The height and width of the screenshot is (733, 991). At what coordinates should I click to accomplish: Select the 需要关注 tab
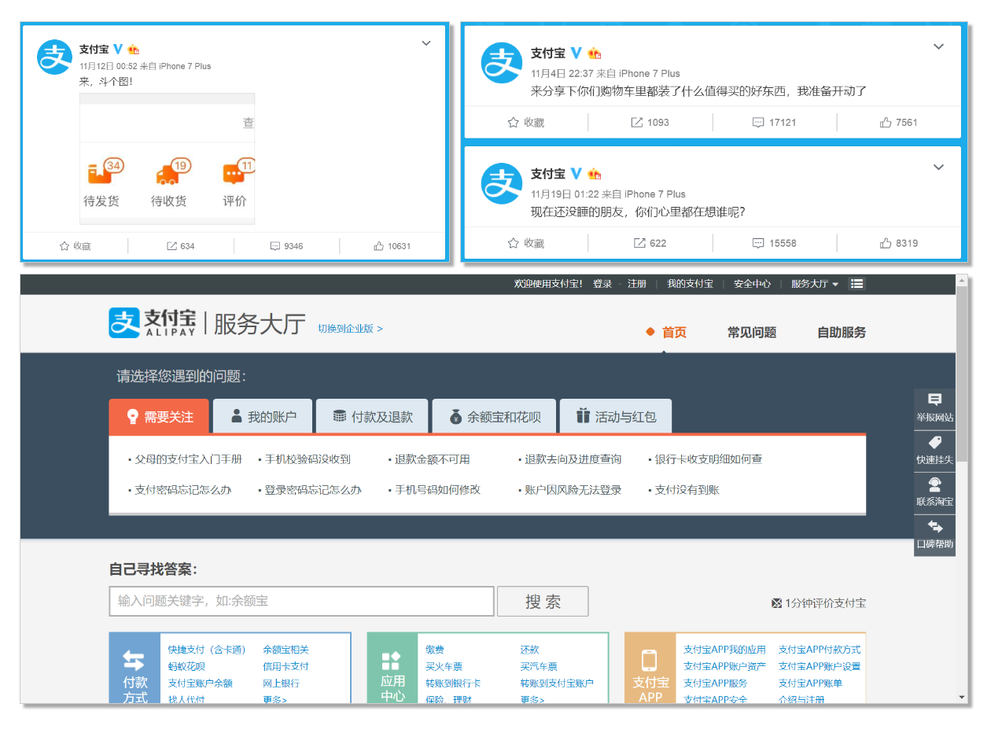coord(159,416)
